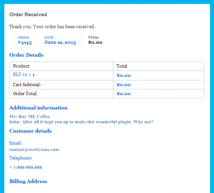Screen dimensions: 214x193
Task: Select the thank you order received message
Action: click(52, 27)
